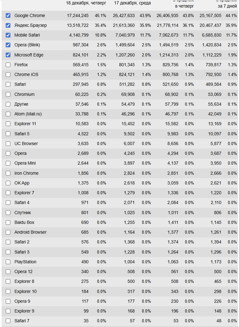Viewport: 239px width, 327px height.
Task: Disable the Mobile Safari row checkbox
Action: [8, 35]
